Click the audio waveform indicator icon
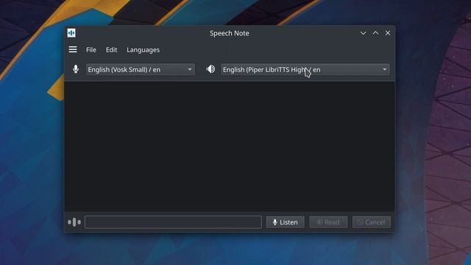The image size is (471, 265). coord(74,222)
